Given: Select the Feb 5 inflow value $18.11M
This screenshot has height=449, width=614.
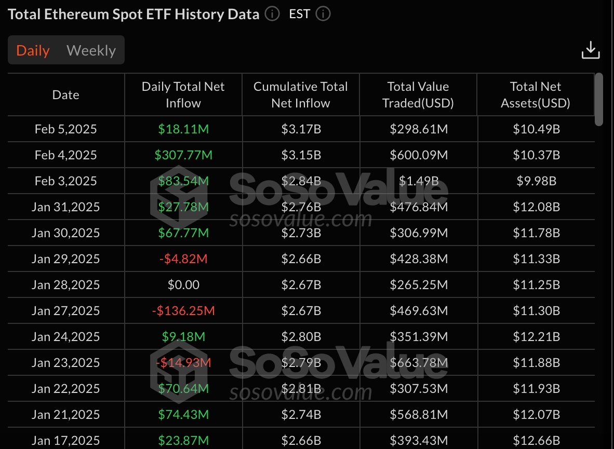Looking at the screenshot, I should point(183,129).
